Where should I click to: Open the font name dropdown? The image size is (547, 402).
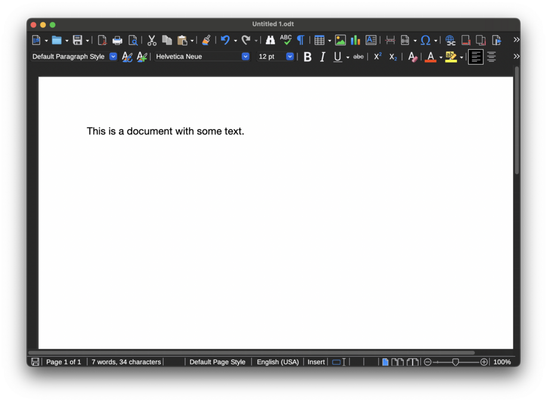[x=245, y=56]
